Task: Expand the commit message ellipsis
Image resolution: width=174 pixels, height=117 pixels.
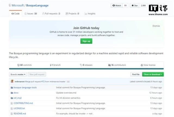Action: coord(68,82)
